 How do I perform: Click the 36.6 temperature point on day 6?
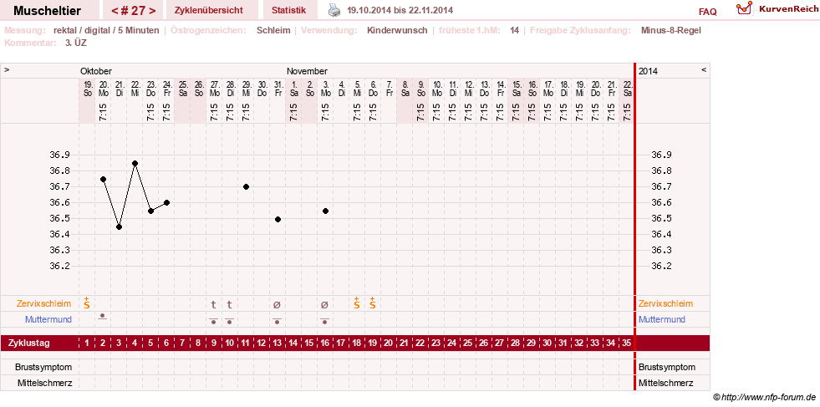click(x=166, y=203)
